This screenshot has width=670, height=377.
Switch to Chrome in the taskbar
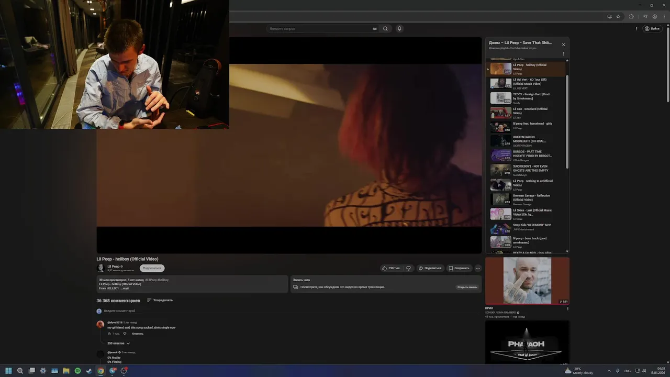pos(100,371)
